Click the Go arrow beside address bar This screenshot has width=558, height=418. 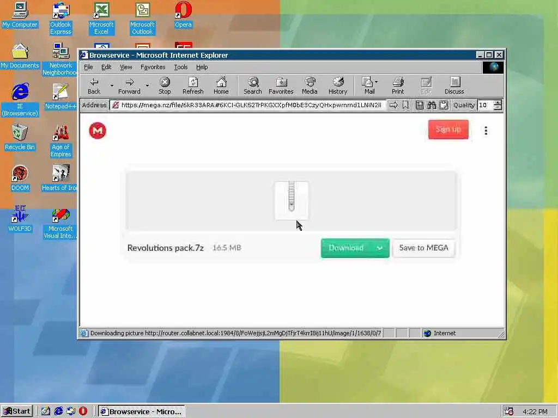pos(393,105)
